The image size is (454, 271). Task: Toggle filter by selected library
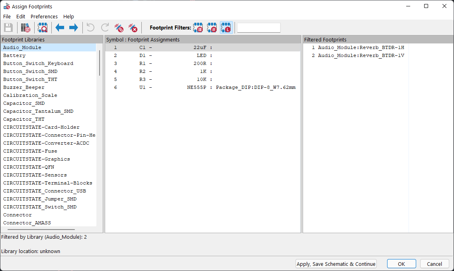click(x=226, y=28)
